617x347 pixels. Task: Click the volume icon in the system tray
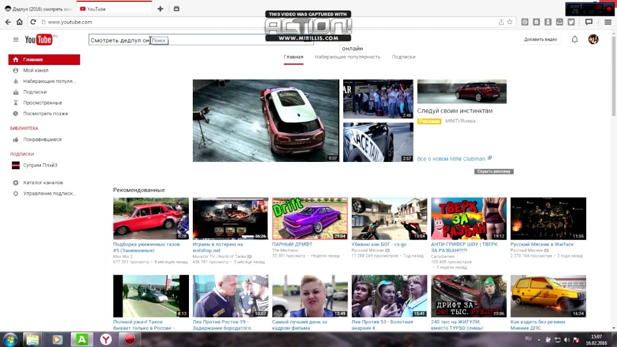(566, 339)
